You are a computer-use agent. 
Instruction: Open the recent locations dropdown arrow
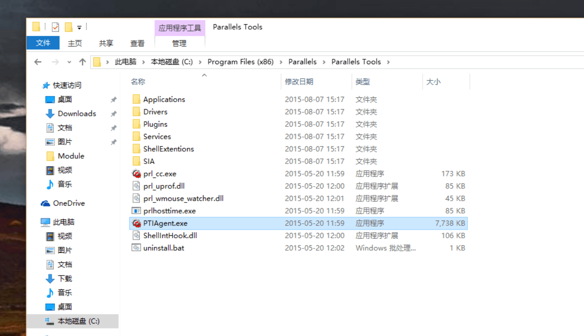[x=69, y=62]
